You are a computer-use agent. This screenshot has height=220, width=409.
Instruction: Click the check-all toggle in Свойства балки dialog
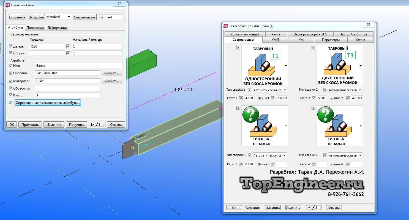[97, 124]
